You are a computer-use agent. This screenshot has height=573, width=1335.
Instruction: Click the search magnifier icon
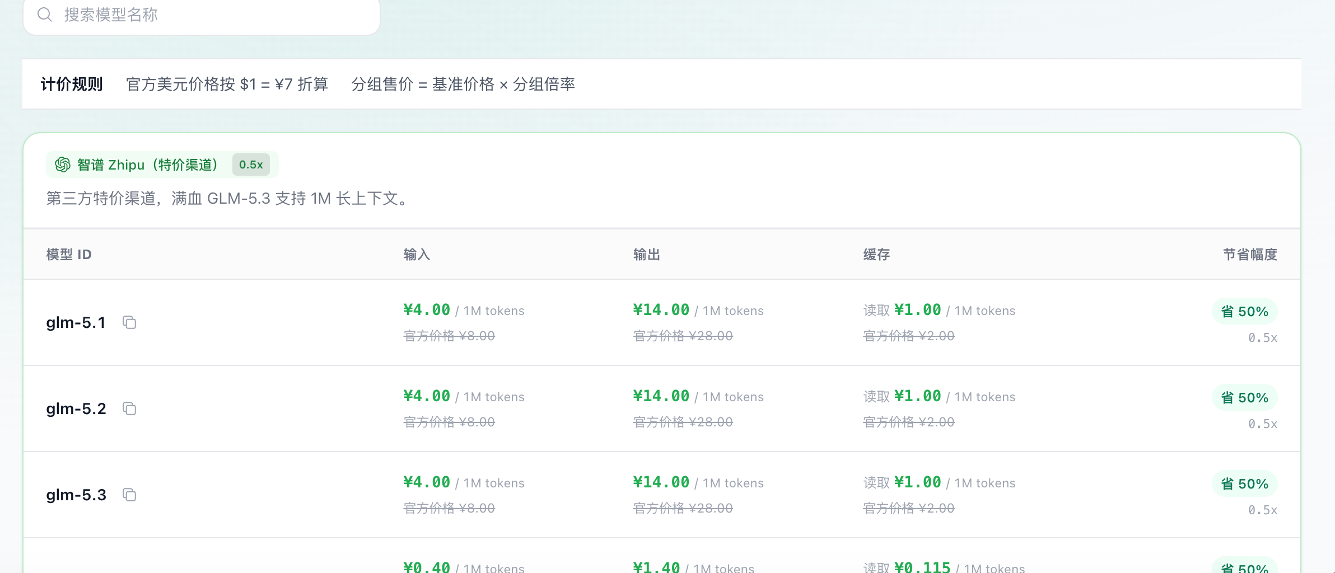coord(45,15)
